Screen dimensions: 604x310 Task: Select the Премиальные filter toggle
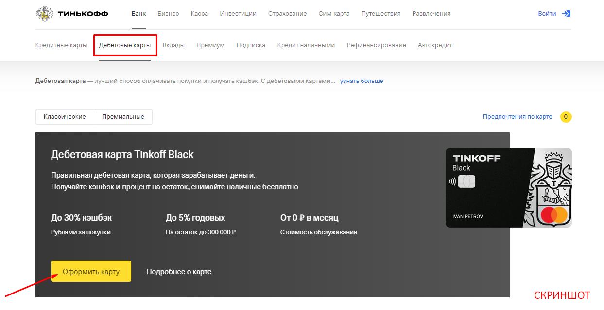(123, 117)
